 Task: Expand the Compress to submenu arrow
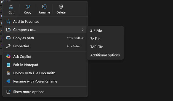click(x=83, y=30)
